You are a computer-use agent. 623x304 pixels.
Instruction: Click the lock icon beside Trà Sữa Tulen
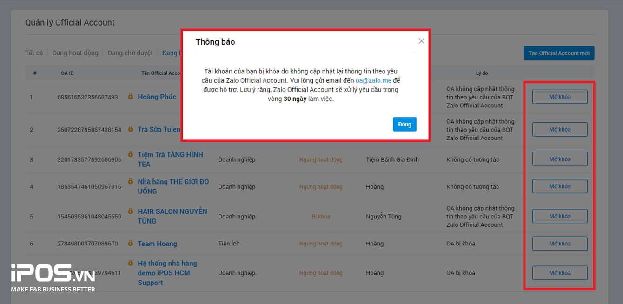point(131,129)
